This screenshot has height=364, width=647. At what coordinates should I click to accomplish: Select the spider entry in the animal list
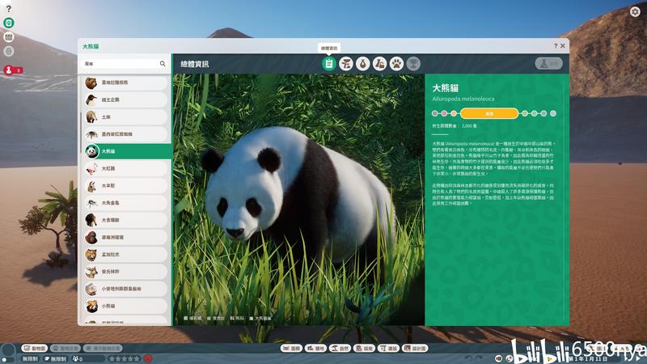click(x=126, y=134)
